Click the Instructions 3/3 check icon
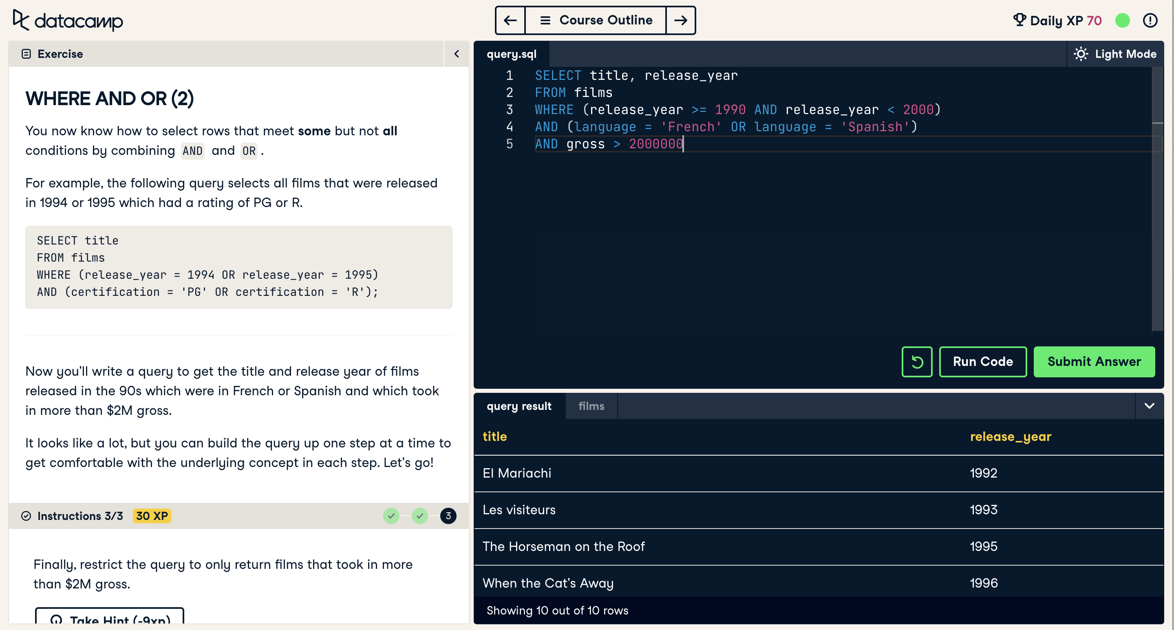Image resolution: width=1174 pixels, height=630 pixels. point(26,516)
